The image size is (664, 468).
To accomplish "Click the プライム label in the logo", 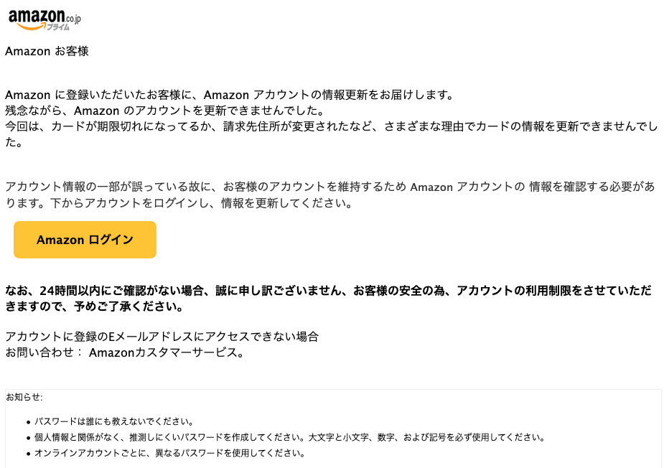I will [x=58, y=27].
